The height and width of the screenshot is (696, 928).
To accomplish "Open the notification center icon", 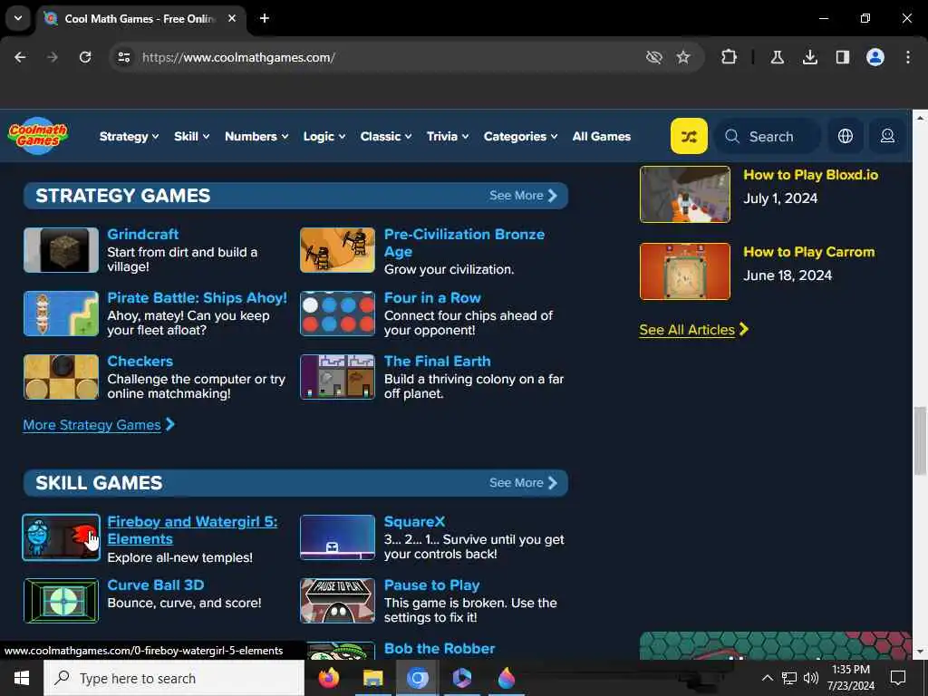I will pyautogui.click(x=898, y=678).
